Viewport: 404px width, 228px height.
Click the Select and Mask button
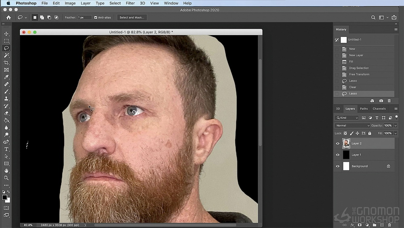[132, 17]
